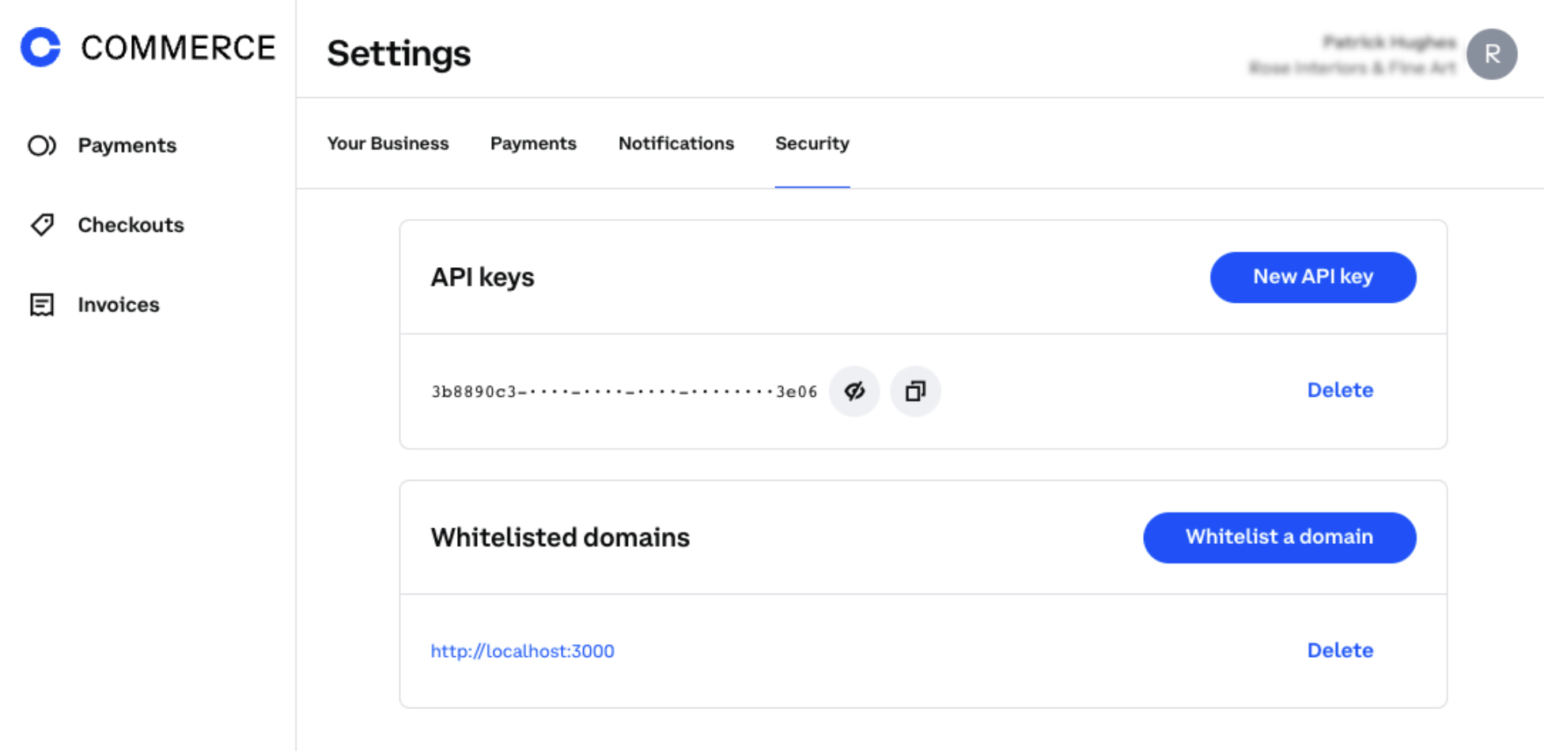Open Payments using its sidebar coin icon
This screenshot has height=751, width=1544.
(x=42, y=145)
